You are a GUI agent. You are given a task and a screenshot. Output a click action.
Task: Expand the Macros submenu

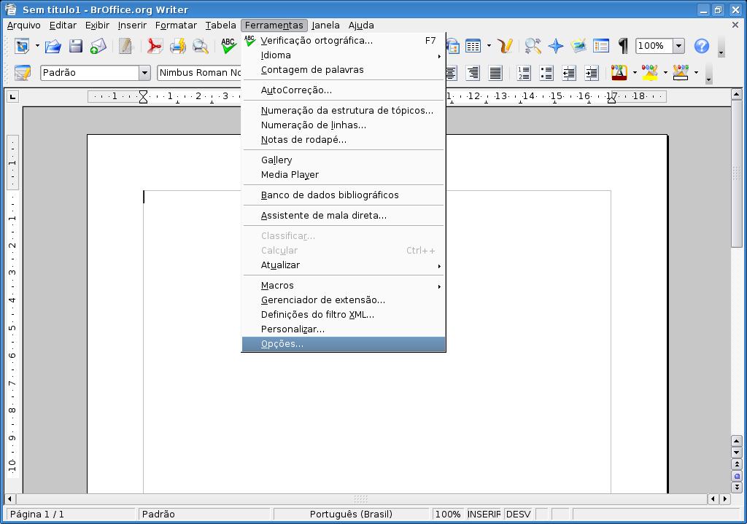344,286
